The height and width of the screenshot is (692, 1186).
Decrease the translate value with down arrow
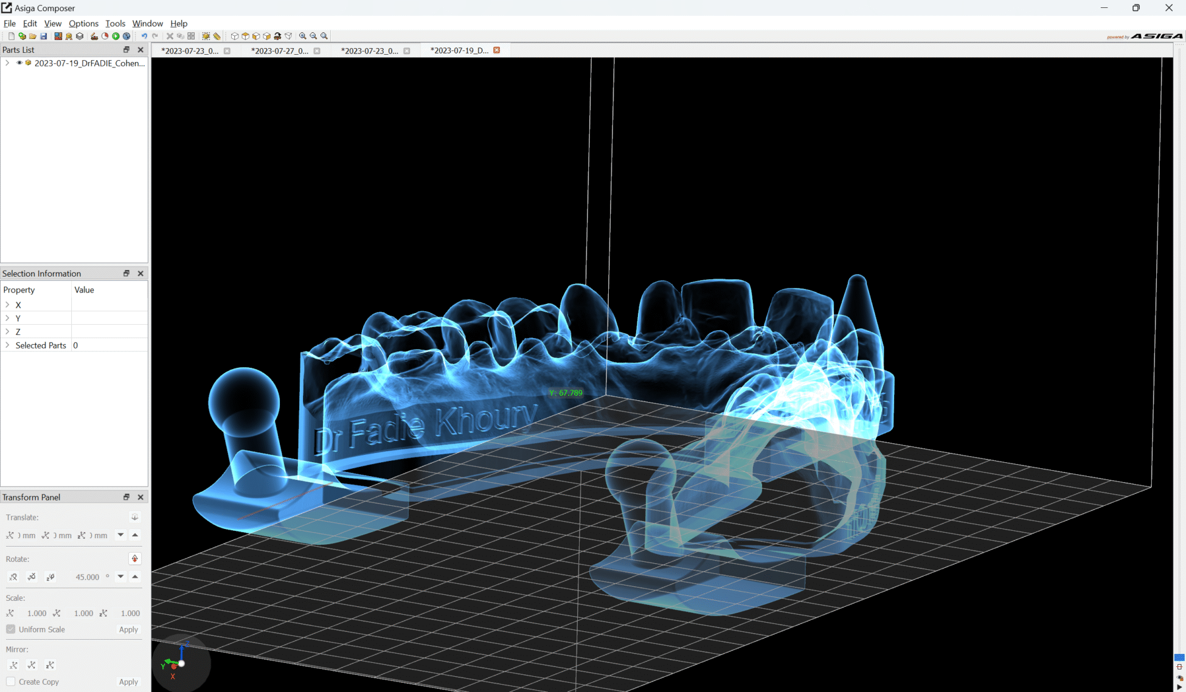[x=121, y=535]
